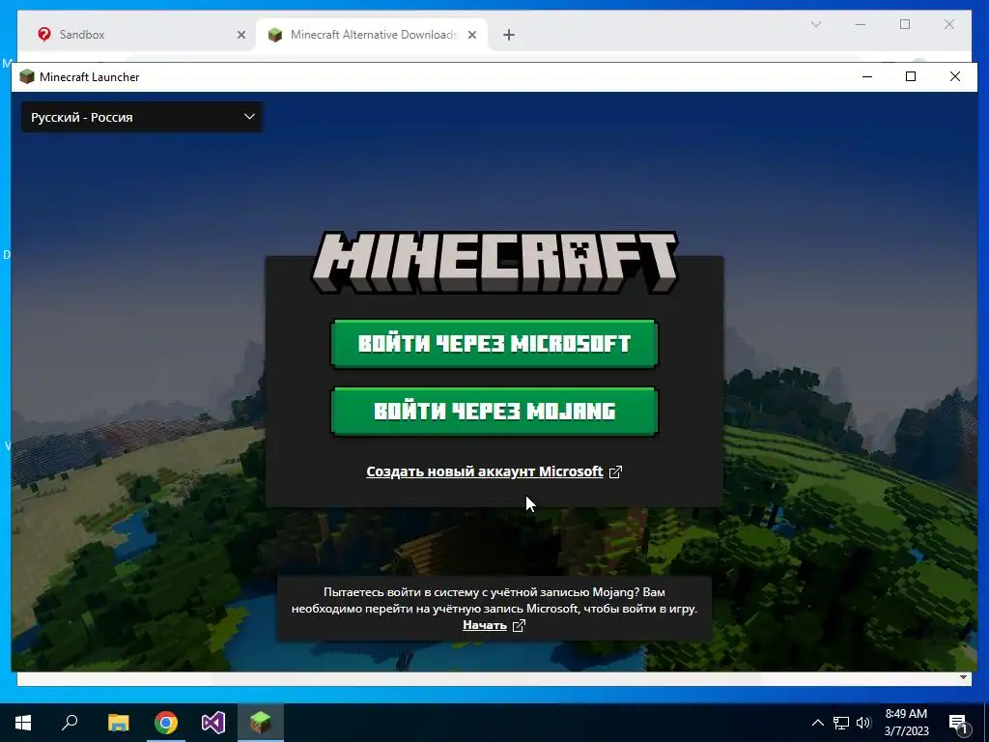Open Google Chrome from taskbar
This screenshot has width=989, height=742.
(x=166, y=723)
